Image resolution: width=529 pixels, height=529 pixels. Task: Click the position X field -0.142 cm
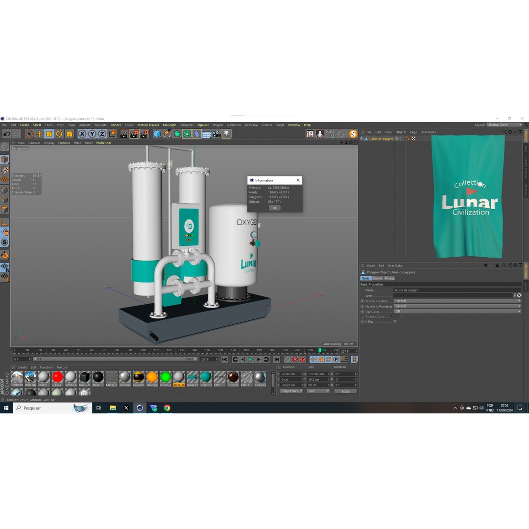[x=291, y=374]
